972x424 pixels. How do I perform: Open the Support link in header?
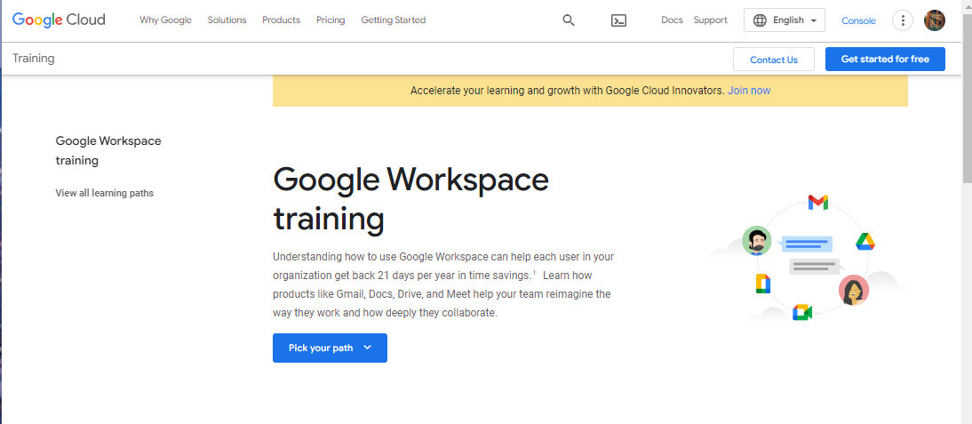pyautogui.click(x=711, y=20)
